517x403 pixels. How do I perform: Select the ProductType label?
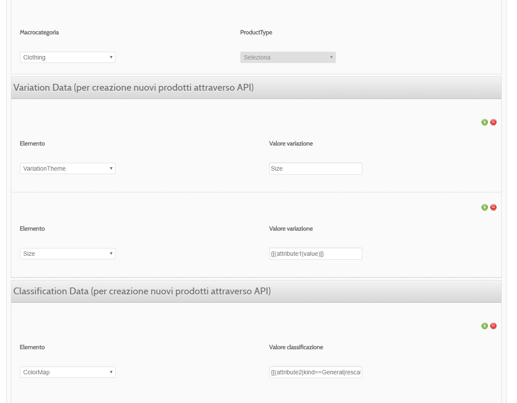(x=256, y=32)
